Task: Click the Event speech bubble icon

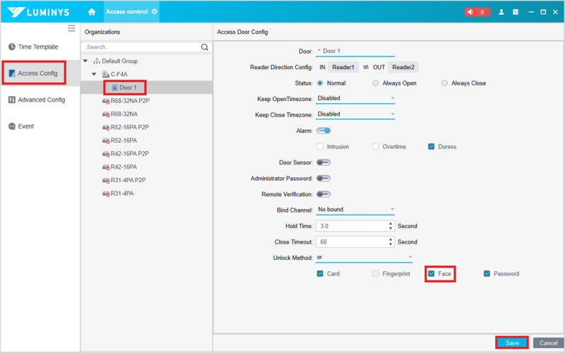Action: coord(12,126)
